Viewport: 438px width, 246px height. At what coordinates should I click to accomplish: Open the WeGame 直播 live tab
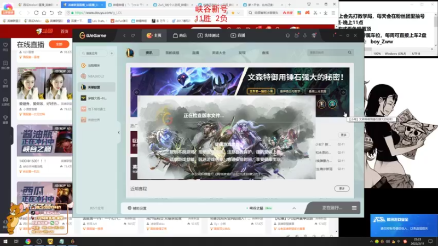[238, 36]
